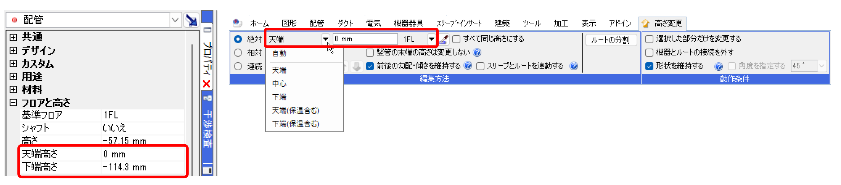This screenshot has height=185, width=841.
Task: Open the ホーム ribbon tab
Action: click(259, 23)
